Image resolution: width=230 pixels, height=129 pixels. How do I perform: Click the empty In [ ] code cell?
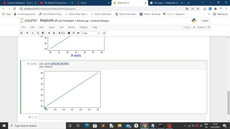[122, 117]
